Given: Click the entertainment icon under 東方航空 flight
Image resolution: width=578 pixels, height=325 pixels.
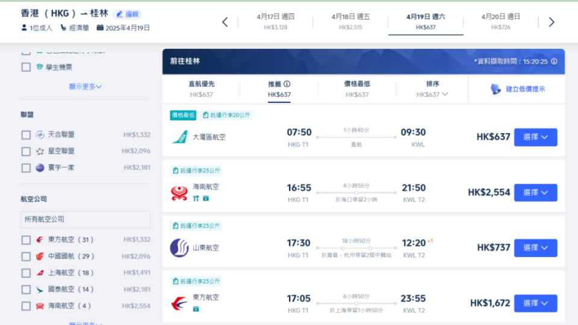Looking at the screenshot, I should click(x=196, y=309).
